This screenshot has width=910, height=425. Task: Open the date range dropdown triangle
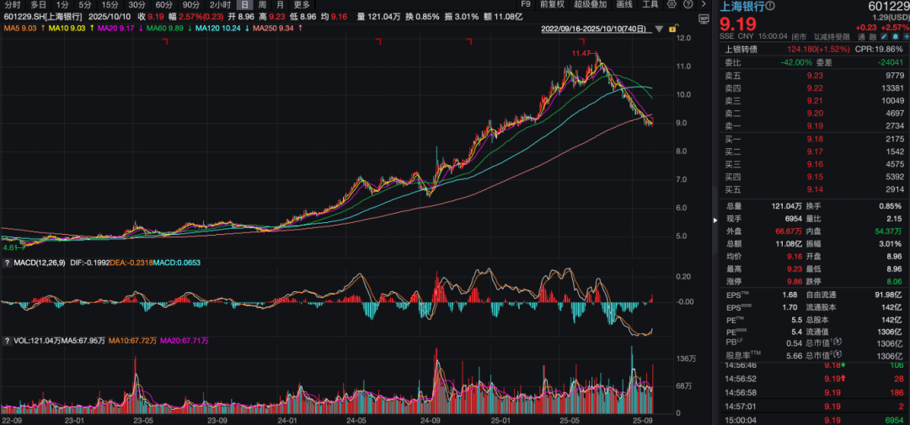(x=659, y=29)
